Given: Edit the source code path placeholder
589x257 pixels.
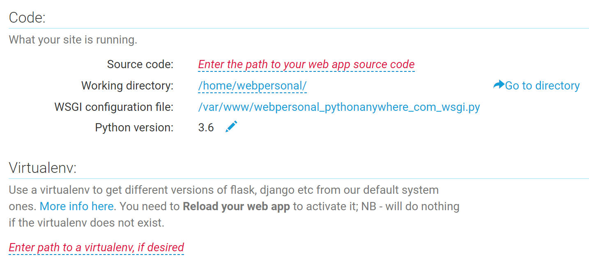Looking at the screenshot, I should tap(306, 64).
